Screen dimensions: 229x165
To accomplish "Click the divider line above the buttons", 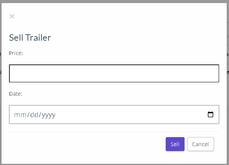I will tap(114, 131).
